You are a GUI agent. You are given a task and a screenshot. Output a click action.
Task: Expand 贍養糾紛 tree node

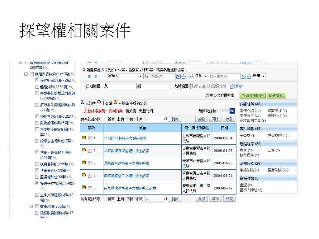31,207
